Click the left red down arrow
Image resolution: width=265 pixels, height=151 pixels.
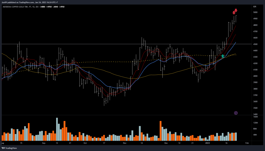pos(234,13)
